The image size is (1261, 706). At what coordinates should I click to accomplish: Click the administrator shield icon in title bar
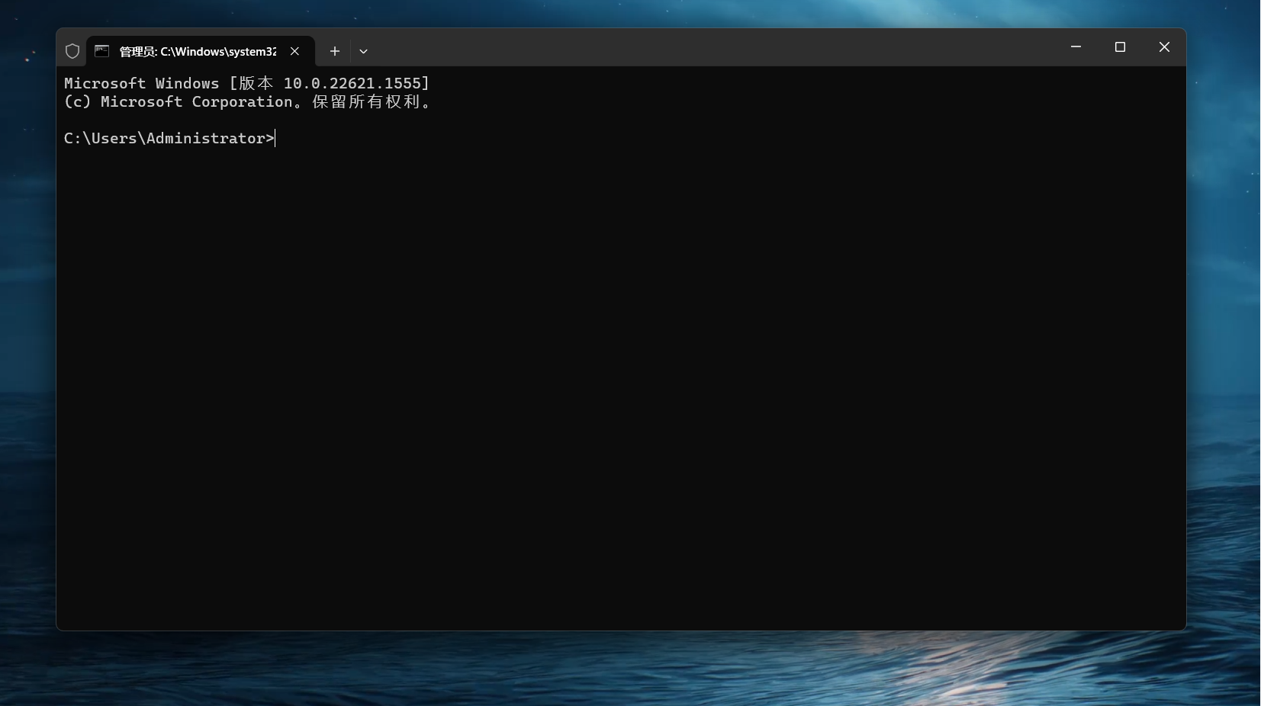[72, 51]
